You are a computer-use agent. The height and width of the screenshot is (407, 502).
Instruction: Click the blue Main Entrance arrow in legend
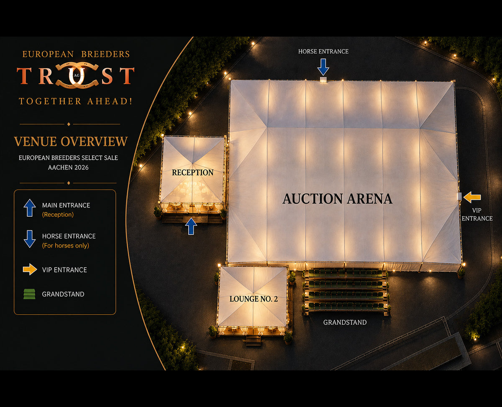pyautogui.click(x=30, y=207)
